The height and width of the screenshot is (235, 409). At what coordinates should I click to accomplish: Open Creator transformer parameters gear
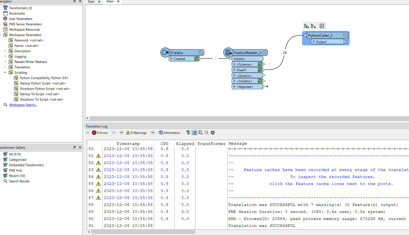pyautogui.click(x=201, y=53)
